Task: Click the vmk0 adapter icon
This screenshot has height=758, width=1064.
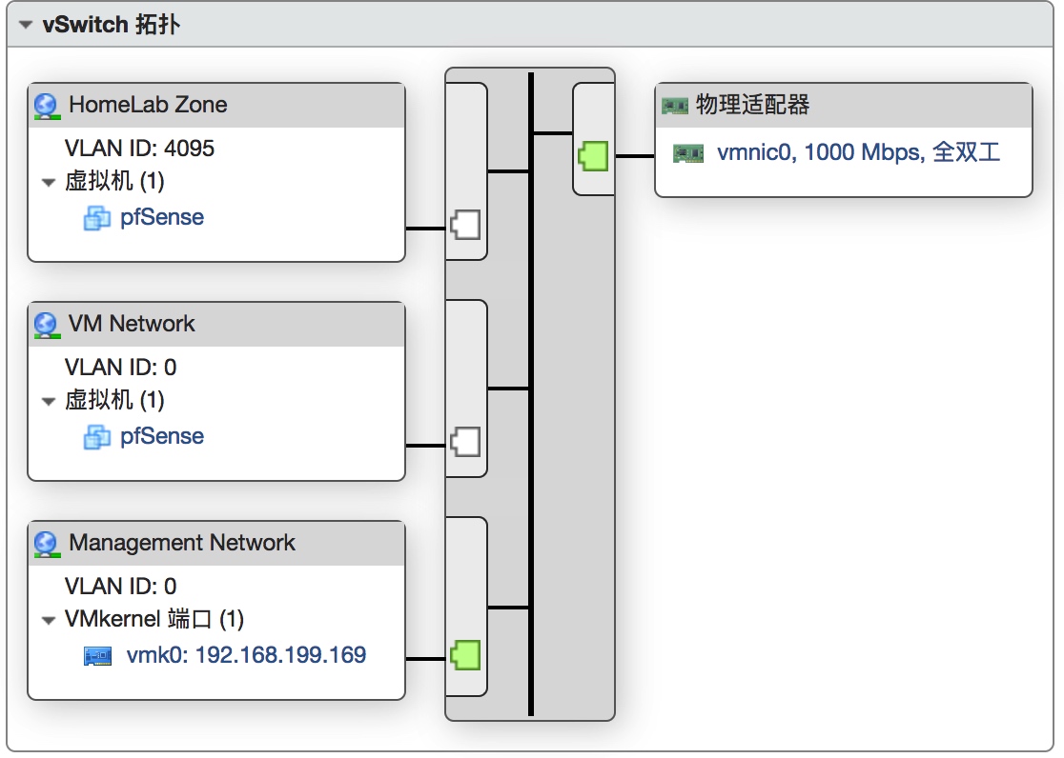Action: pyautogui.click(x=98, y=656)
